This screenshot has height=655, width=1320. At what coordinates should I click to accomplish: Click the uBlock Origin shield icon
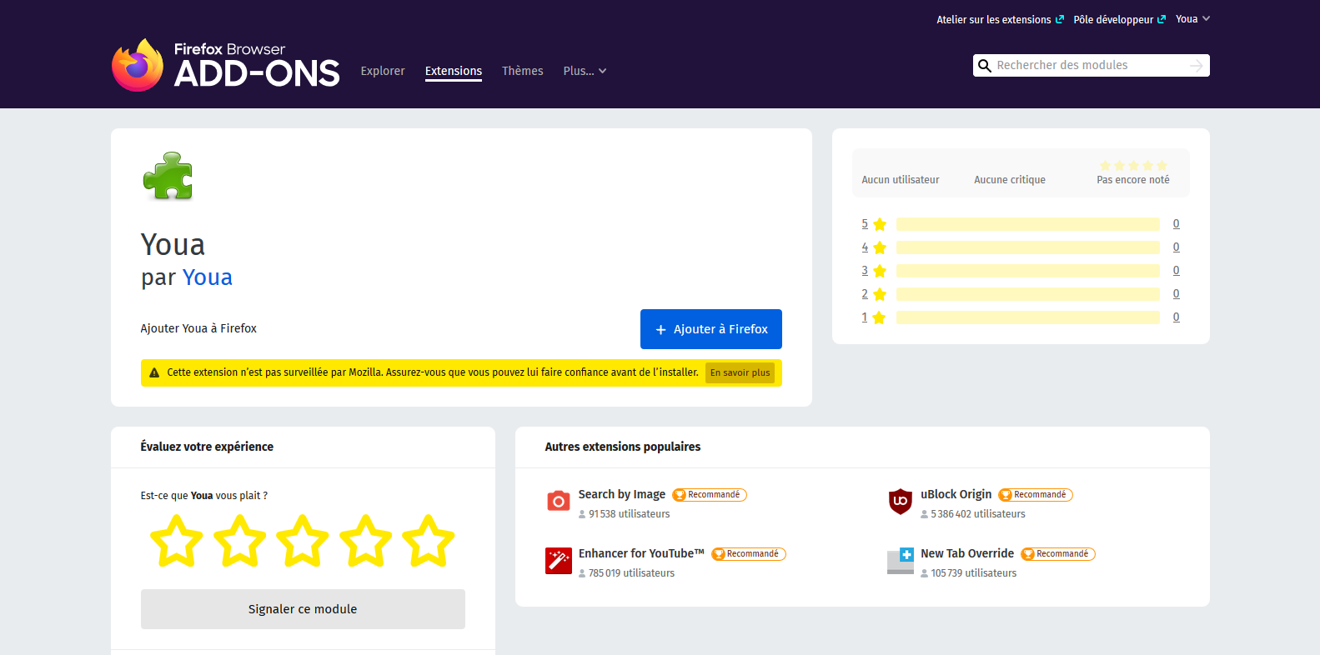(900, 501)
